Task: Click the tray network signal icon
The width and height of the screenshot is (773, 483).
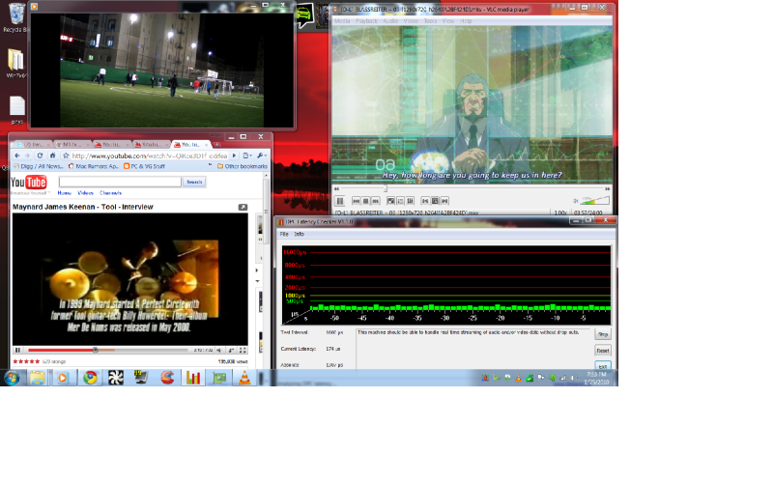Action: tap(562, 378)
